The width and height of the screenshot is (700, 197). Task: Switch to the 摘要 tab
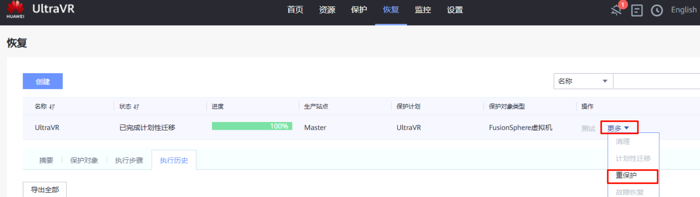[46, 160]
